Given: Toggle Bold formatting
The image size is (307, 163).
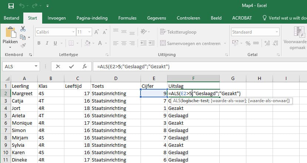Looking at the screenshot, I should (x=38, y=43).
